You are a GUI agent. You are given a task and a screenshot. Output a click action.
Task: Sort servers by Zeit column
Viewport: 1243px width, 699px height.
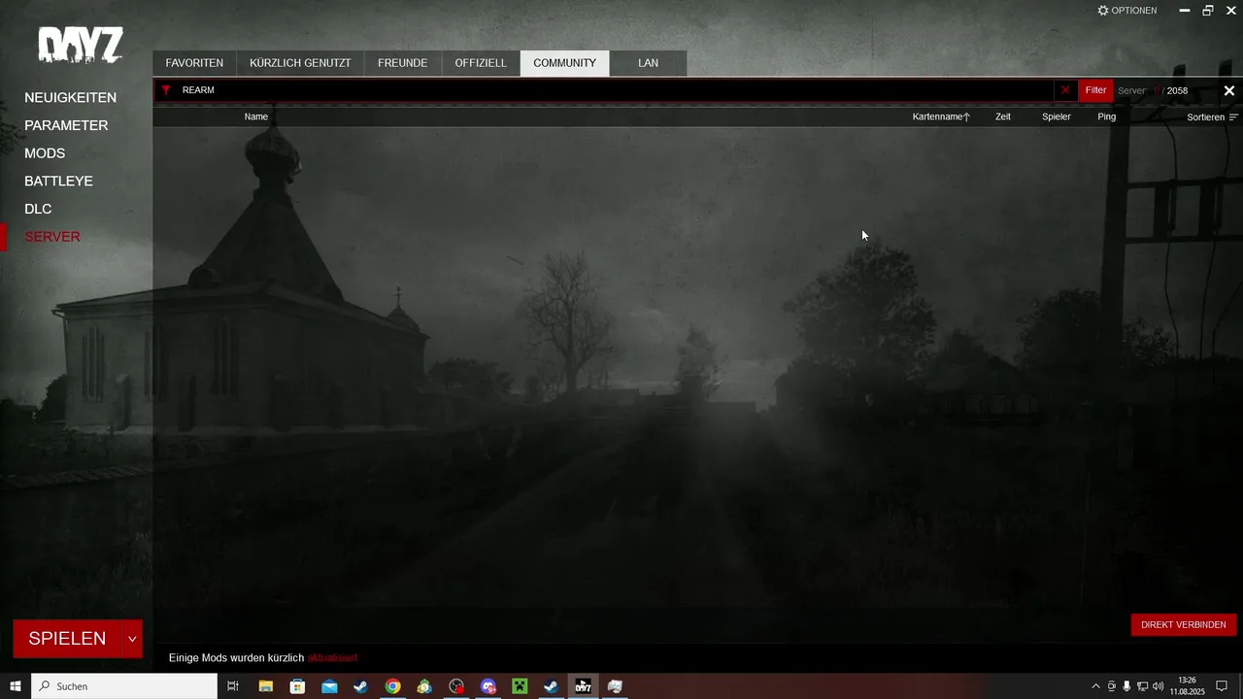click(1003, 116)
